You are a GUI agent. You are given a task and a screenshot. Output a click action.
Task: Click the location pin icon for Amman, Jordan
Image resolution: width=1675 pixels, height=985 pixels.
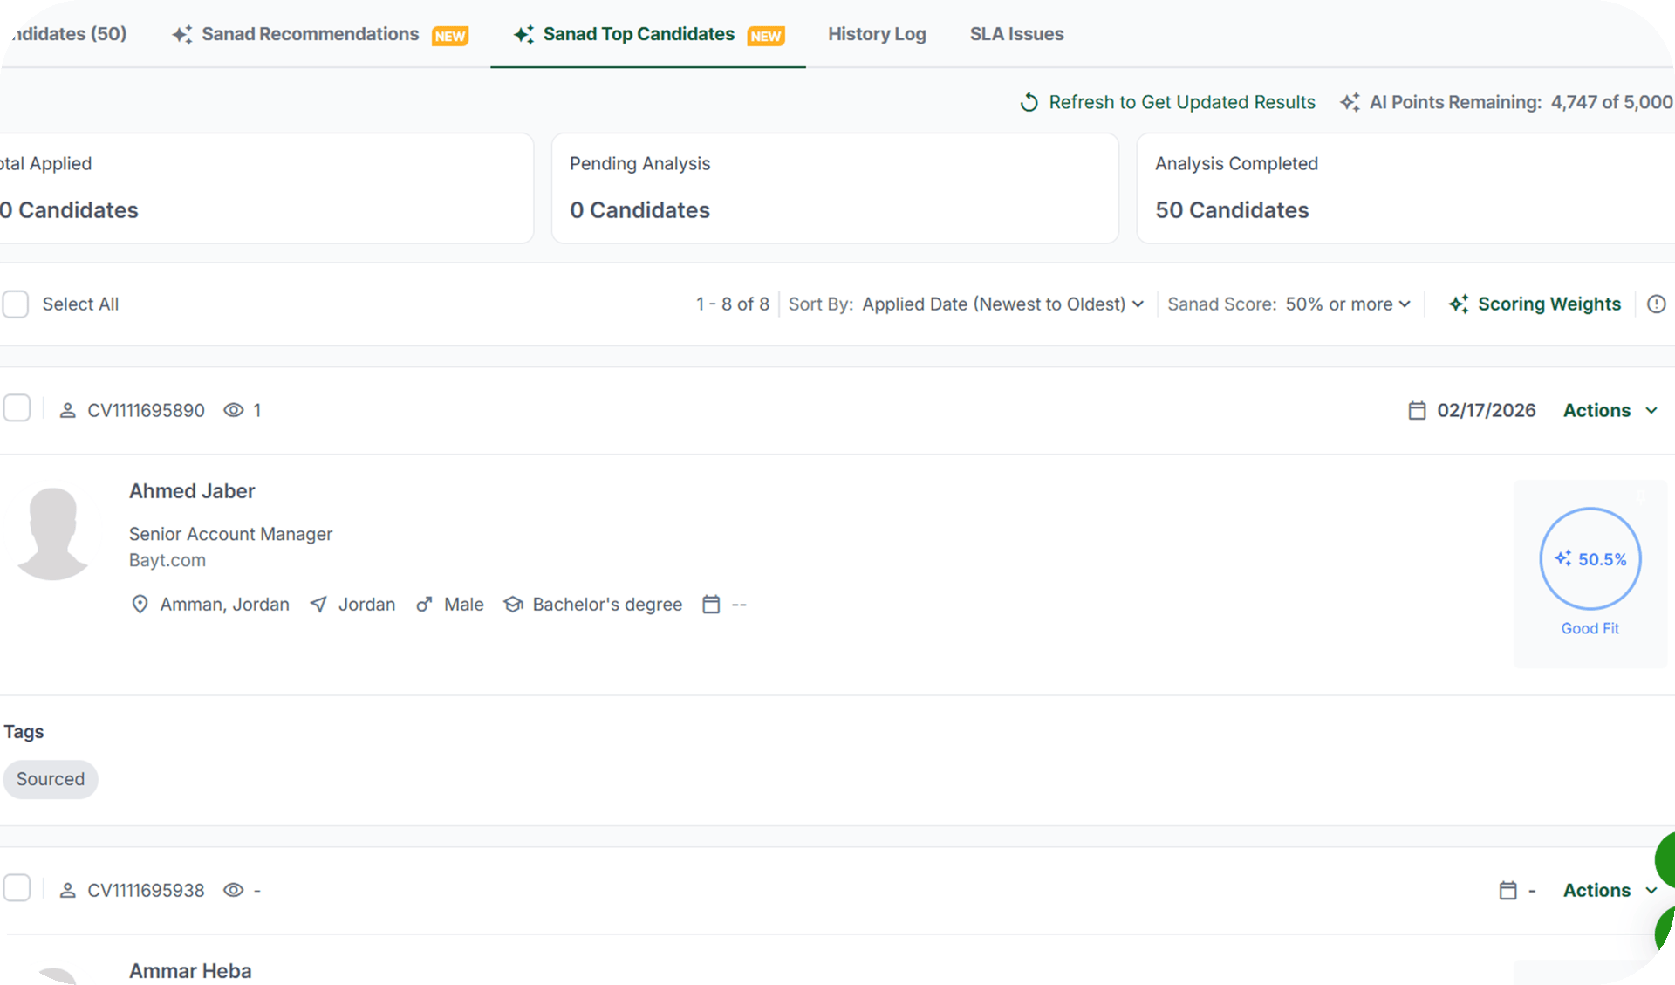(x=140, y=604)
